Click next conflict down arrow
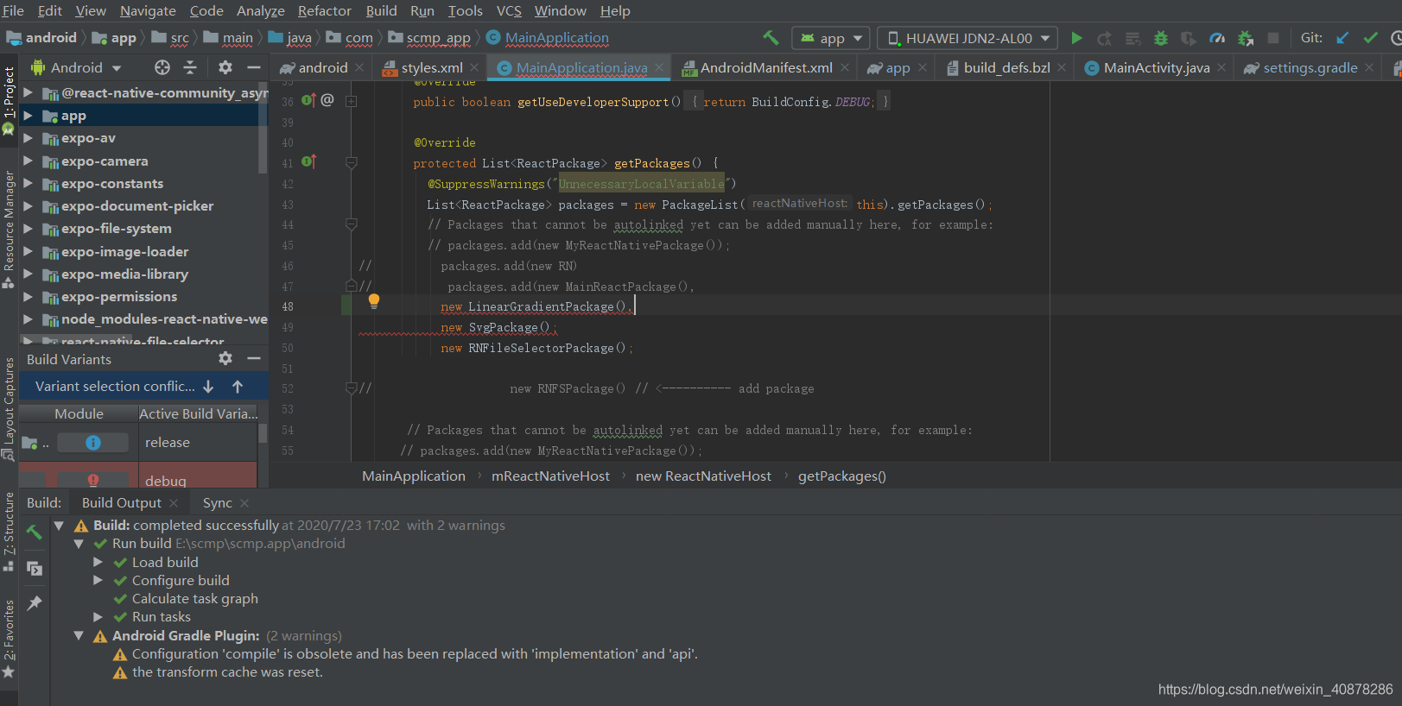1402x706 pixels. click(208, 387)
